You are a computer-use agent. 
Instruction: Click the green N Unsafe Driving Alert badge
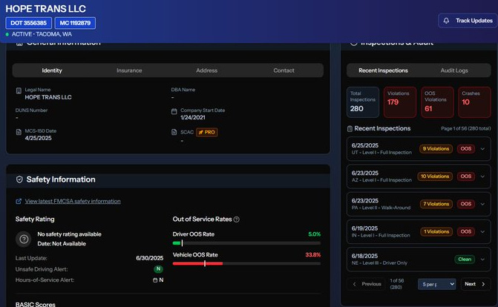point(158,269)
